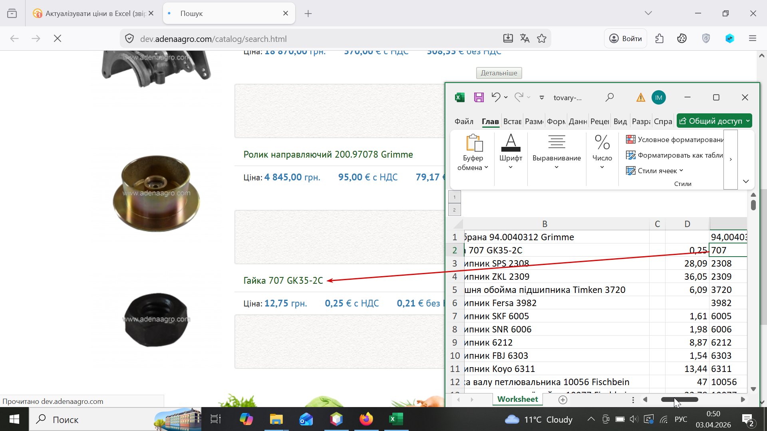Toggle outline level 2 button

pyautogui.click(x=454, y=210)
